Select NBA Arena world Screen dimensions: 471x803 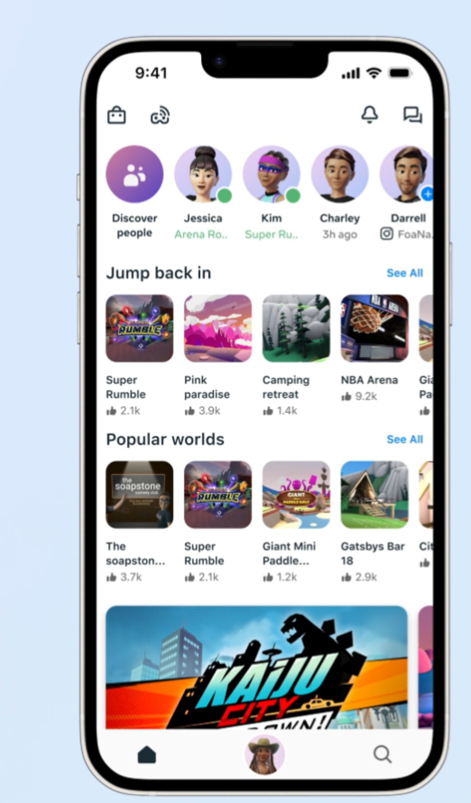tap(374, 328)
